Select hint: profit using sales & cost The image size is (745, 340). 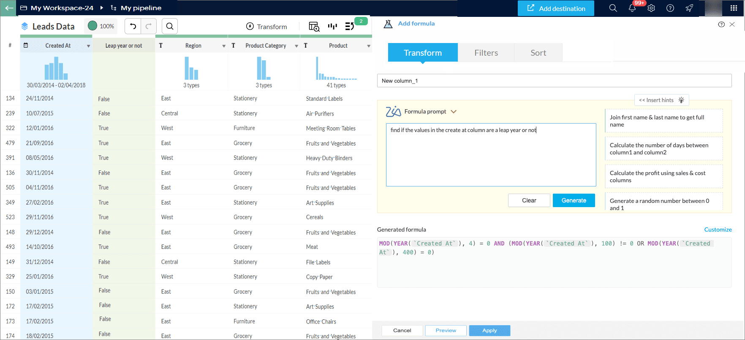(x=664, y=176)
